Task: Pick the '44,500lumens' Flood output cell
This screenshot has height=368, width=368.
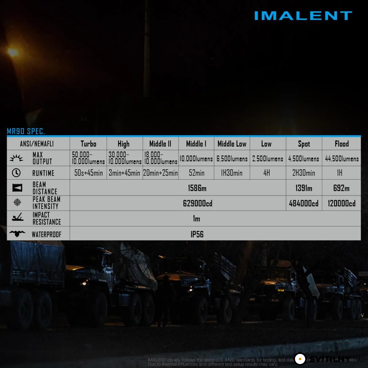Action: tap(342, 159)
